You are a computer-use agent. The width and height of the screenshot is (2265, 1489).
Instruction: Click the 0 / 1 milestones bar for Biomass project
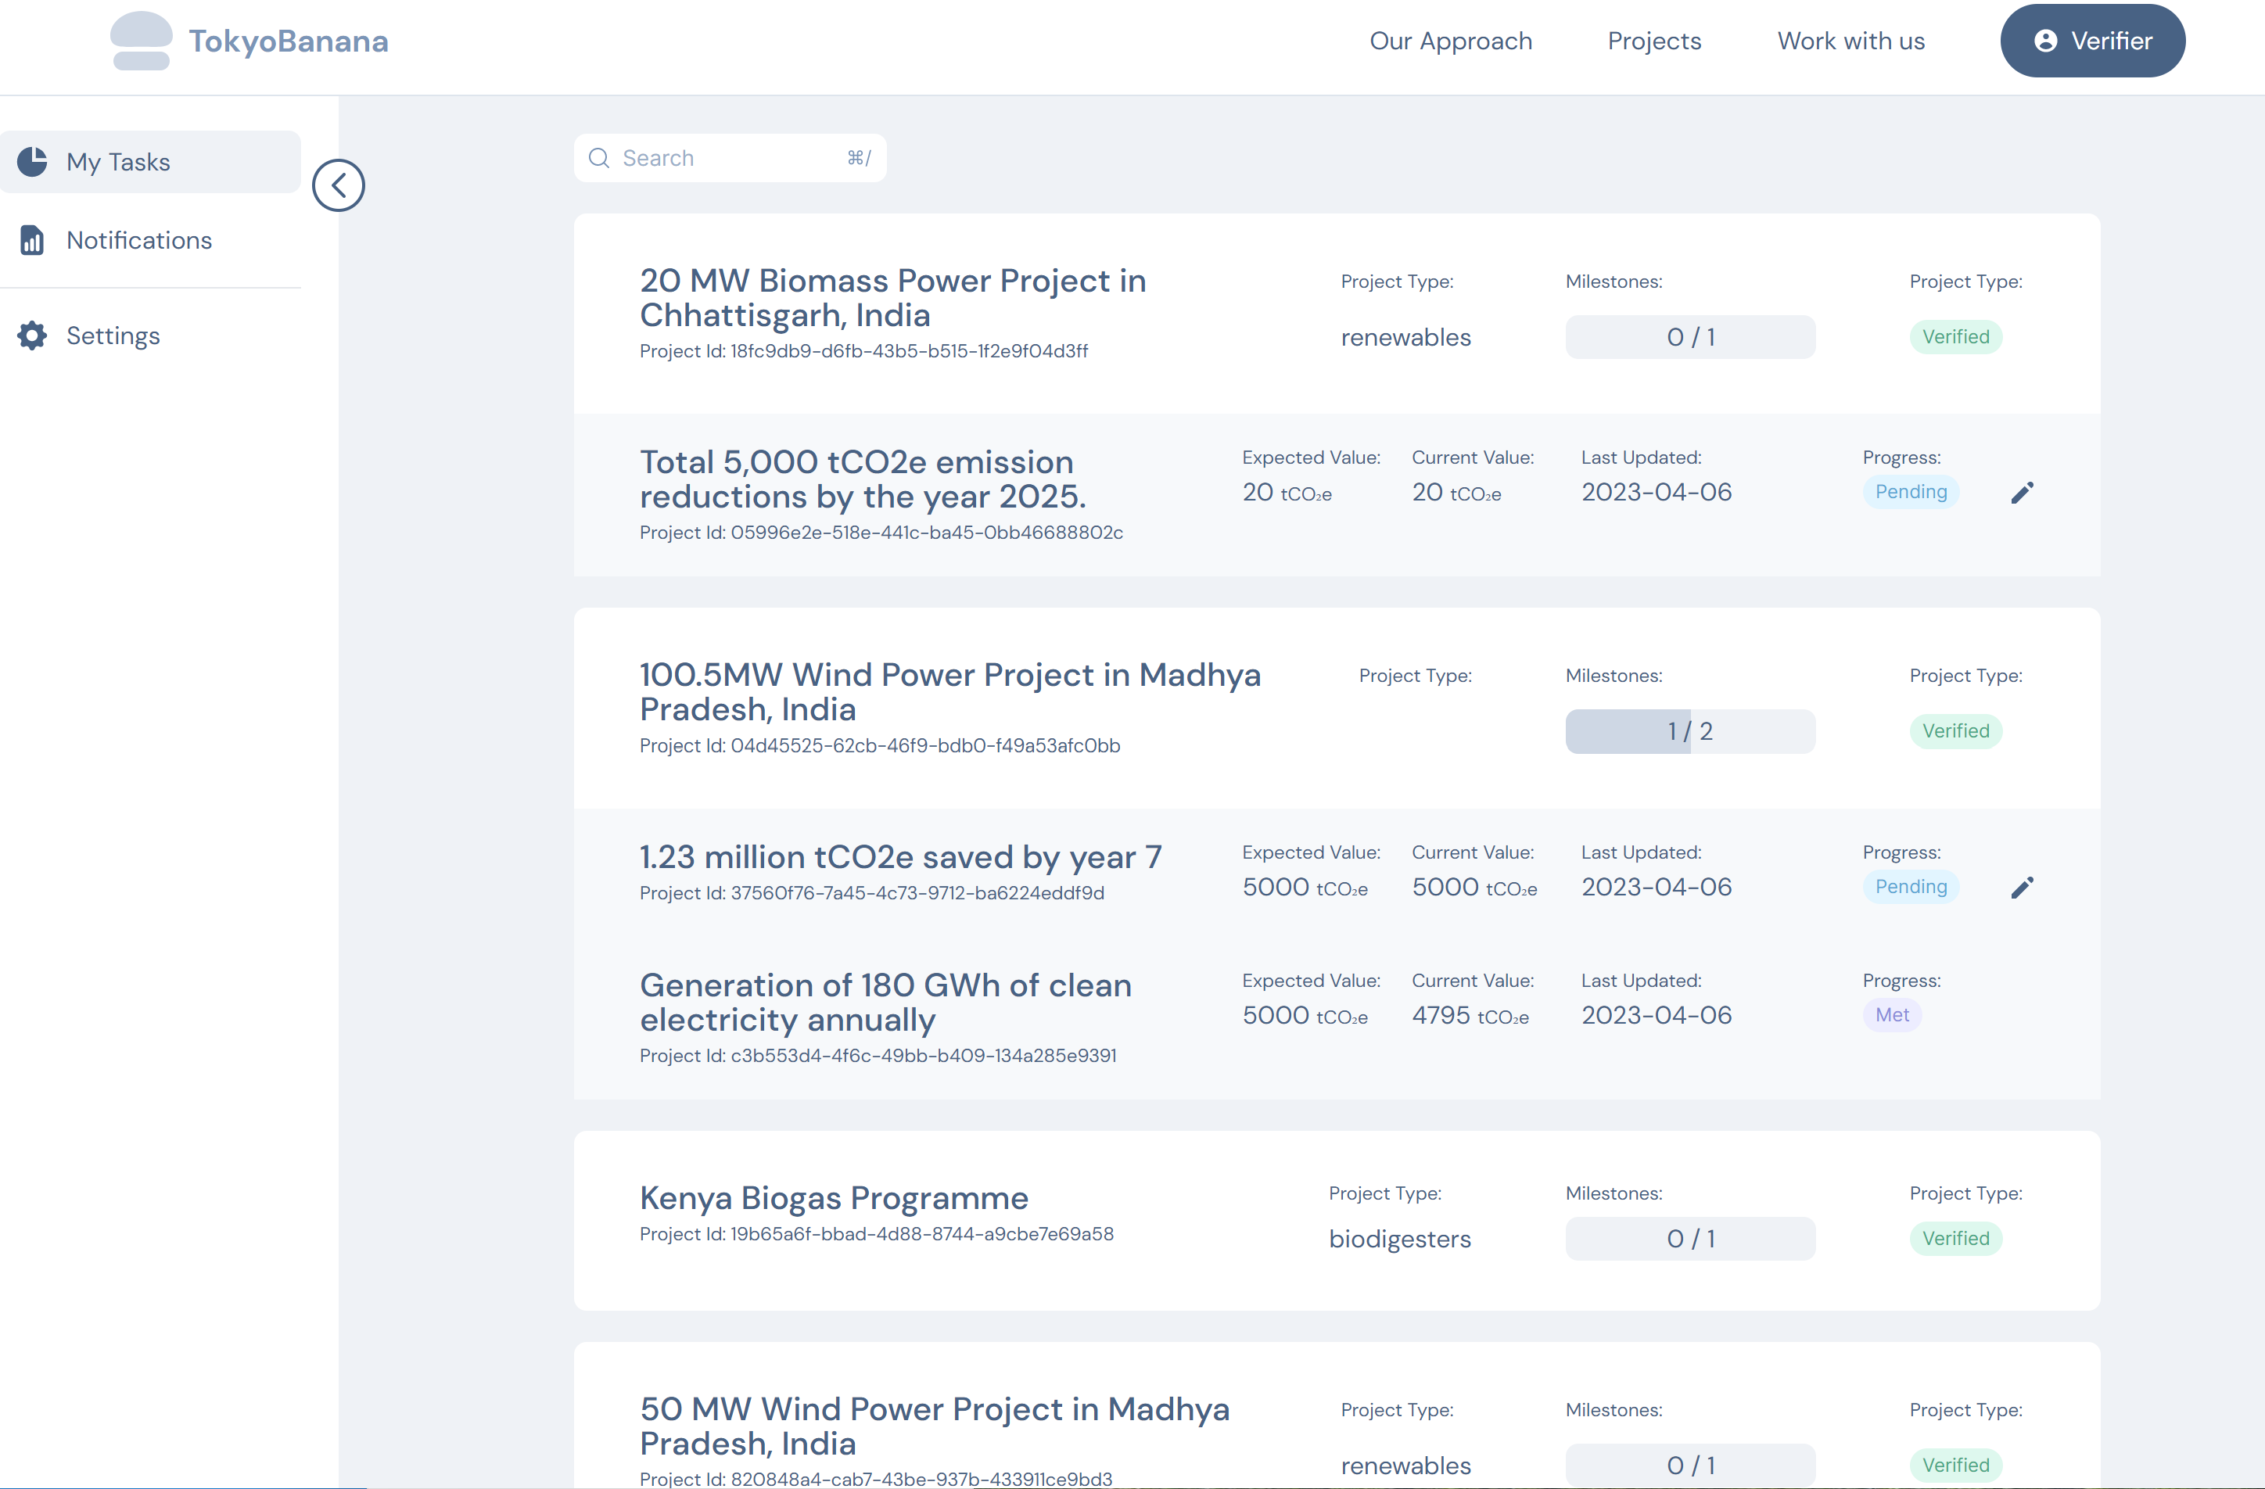(1690, 337)
